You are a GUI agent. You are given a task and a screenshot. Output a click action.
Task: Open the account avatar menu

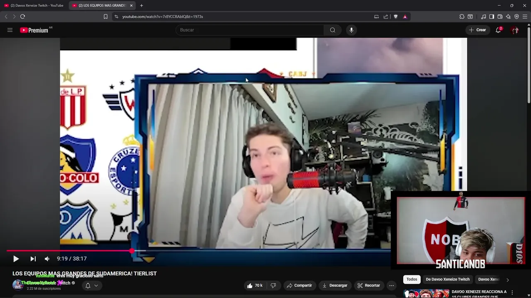(x=515, y=30)
